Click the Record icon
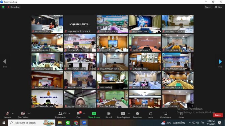This screenshot has width=225, height=126. pyautogui.click(x=109, y=114)
